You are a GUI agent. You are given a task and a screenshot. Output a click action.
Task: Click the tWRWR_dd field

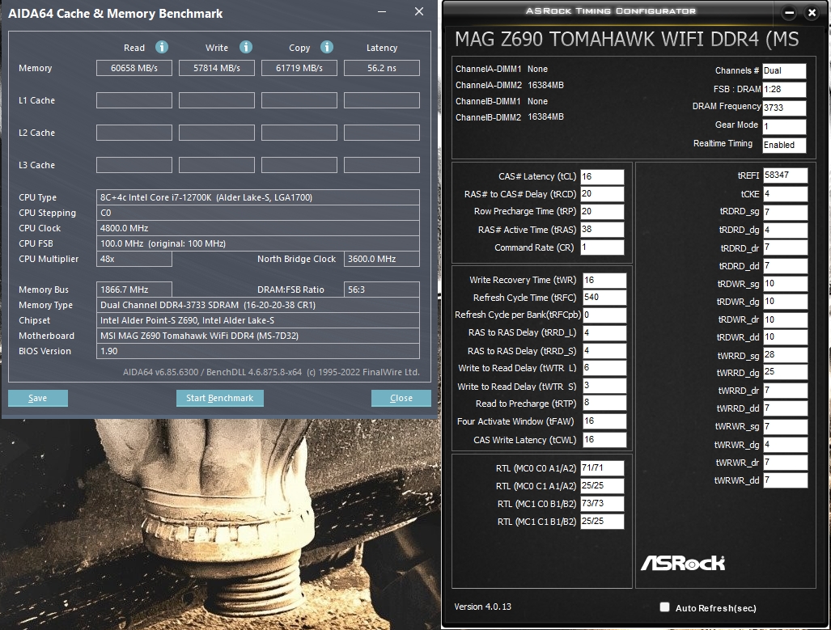[x=786, y=480]
